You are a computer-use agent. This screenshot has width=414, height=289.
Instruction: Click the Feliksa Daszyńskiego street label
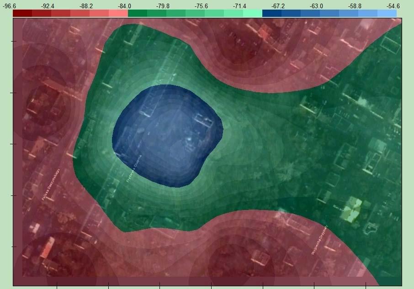point(51,184)
